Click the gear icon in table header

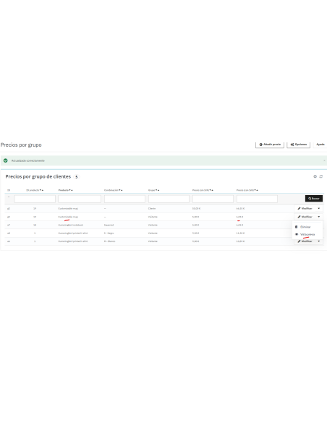(x=315, y=176)
